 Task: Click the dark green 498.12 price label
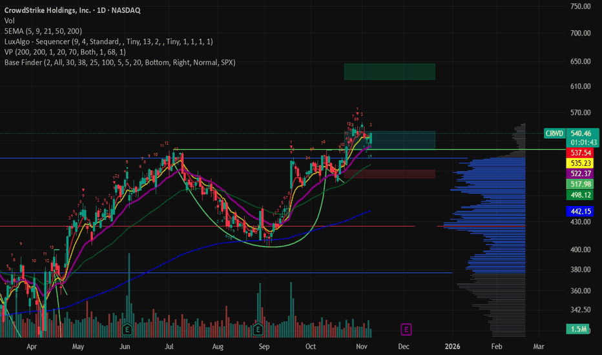[579, 195]
